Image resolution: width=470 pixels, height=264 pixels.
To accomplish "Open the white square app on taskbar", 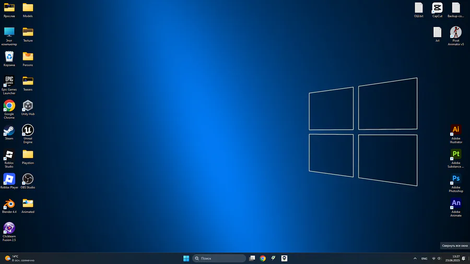I will point(284,258).
